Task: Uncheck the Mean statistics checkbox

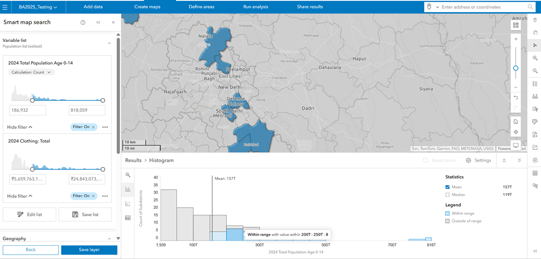Action: (x=448, y=187)
